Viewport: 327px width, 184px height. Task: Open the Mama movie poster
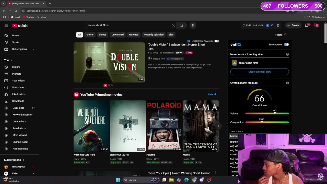tap(201, 126)
